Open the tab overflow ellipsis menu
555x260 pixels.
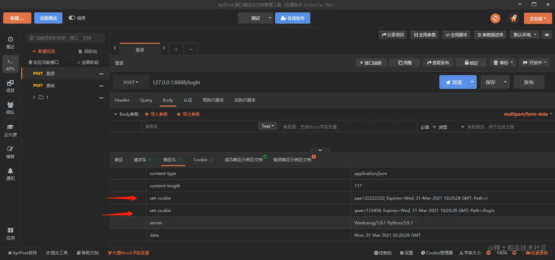pyautogui.click(x=191, y=50)
